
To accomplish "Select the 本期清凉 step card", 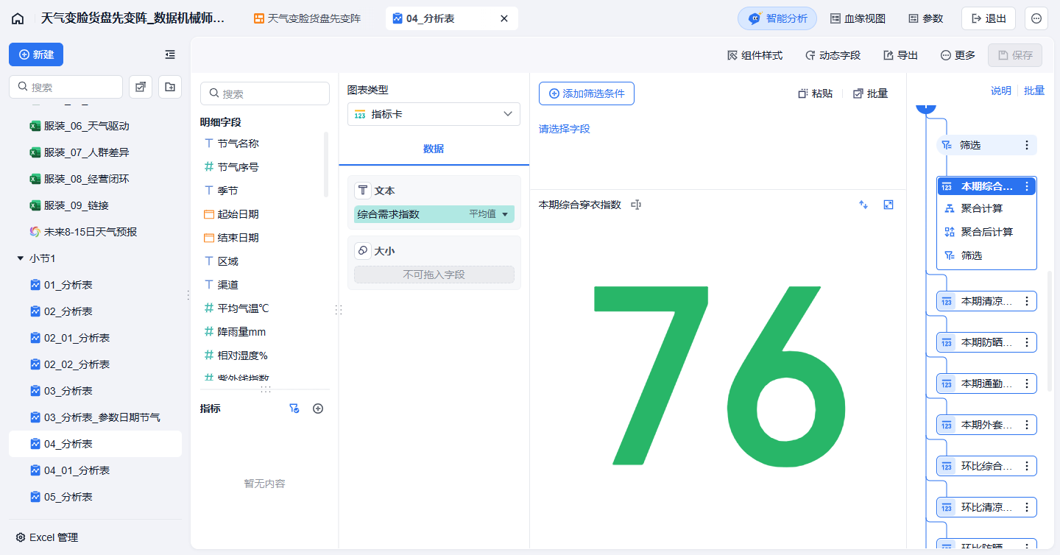I will [x=986, y=301].
